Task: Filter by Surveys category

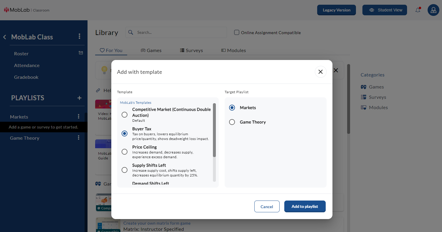Action: coord(373,97)
